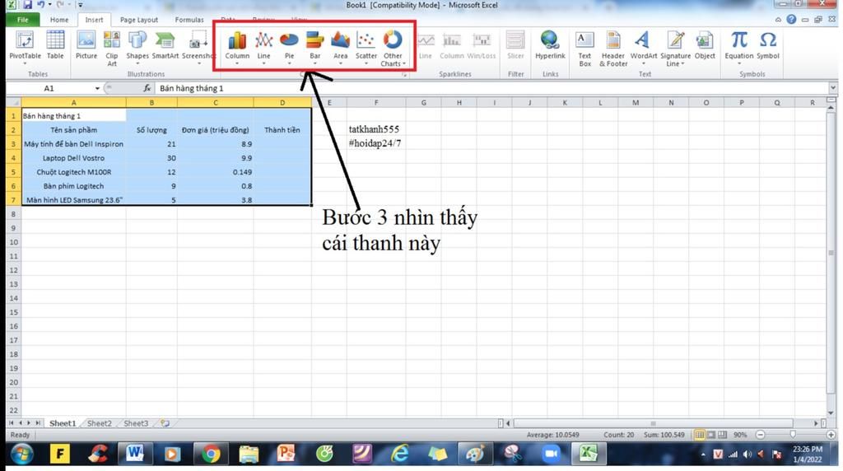The image size is (843, 471).
Task: Click the formula bar text
Action: [191, 88]
